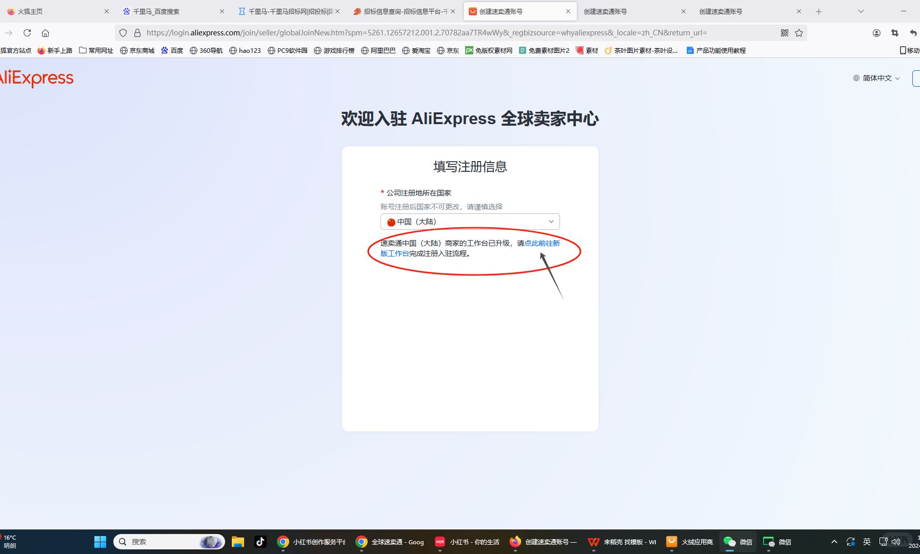The height and width of the screenshot is (554, 920).
Task: Open the 素材 bookmark
Action: click(587, 50)
